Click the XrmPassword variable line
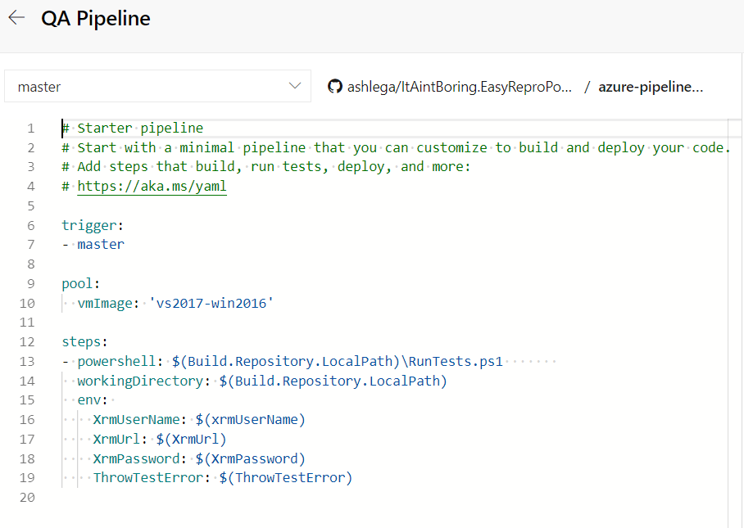 click(198, 458)
